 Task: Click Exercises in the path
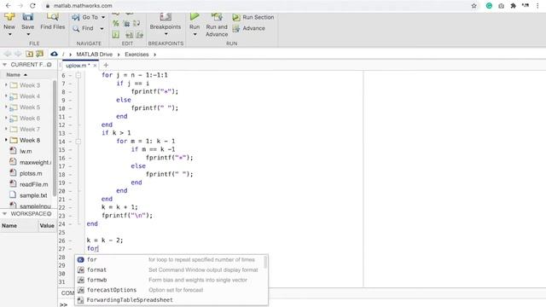click(136, 55)
